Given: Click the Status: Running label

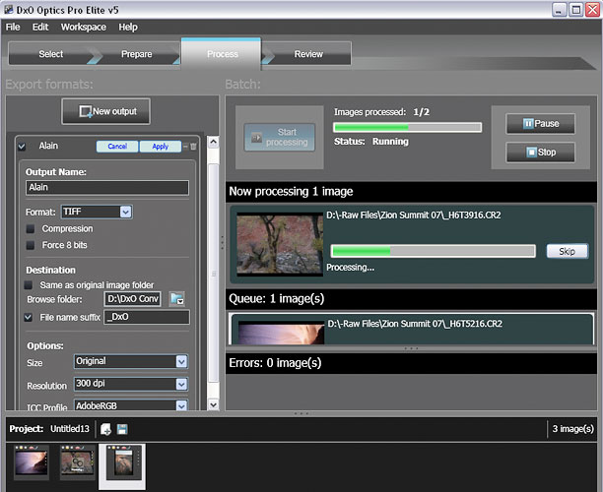Looking at the screenshot, I should tap(371, 142).
